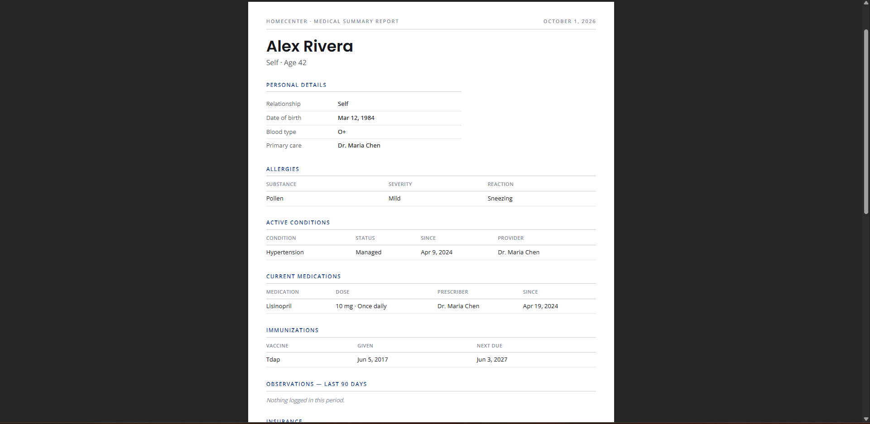This screenshot has width=870, height=424.
Task: Click the Tdap vaccine cell
Action: point(273,359)
